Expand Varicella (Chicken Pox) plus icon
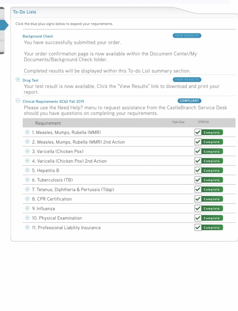238x311 pixels. (x=27, y=151)
